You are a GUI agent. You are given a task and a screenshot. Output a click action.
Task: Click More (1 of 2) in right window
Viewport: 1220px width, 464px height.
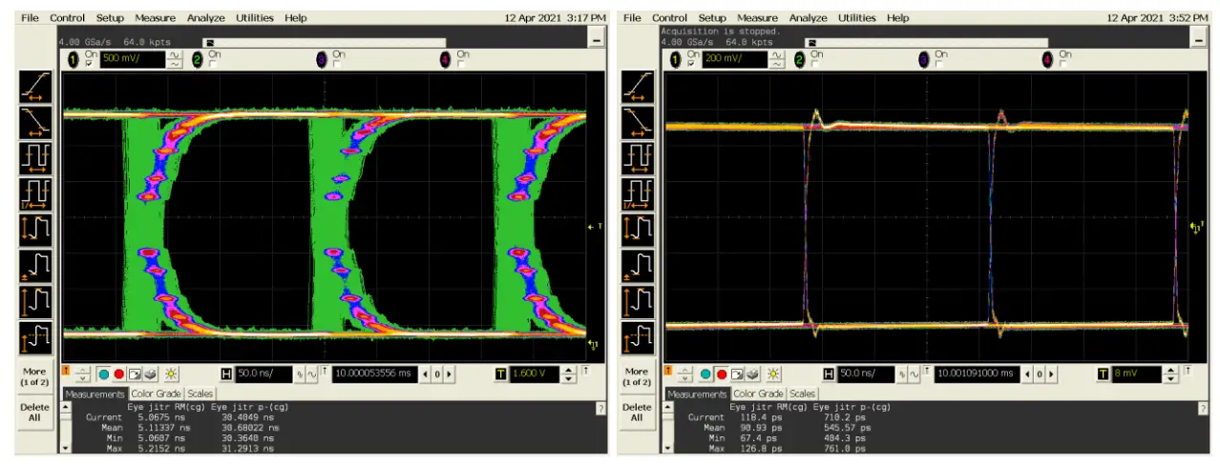coord(637,376)
